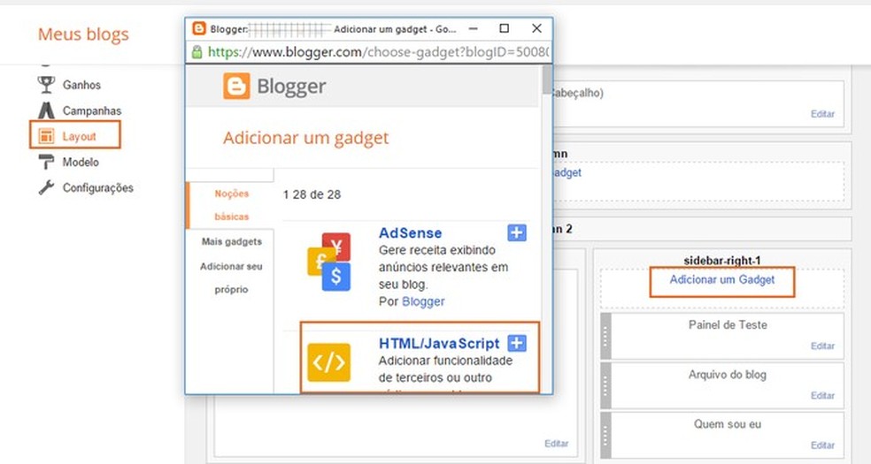Image resolution: width=871 pixels, height=464 pixels.
Task: Grab drag handle of Arquivo do blog
Action: point(605,385)
